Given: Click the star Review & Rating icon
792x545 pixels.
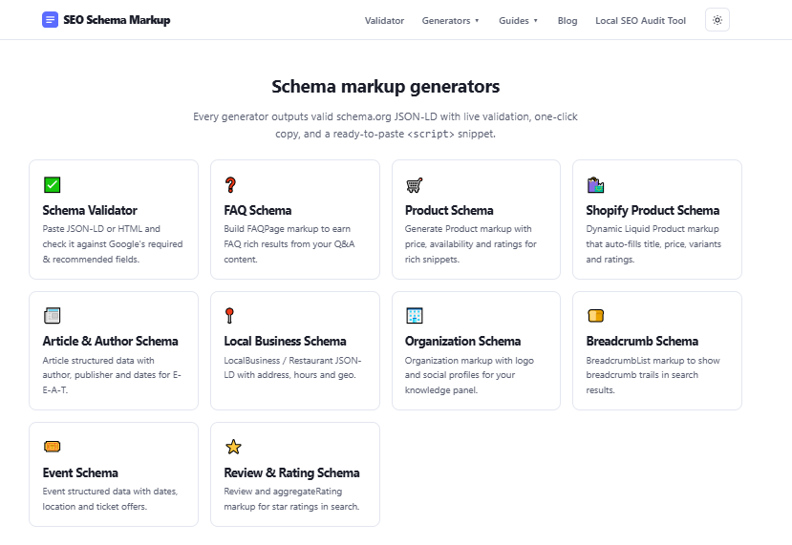Looking at the screenshot, I should tap(233, 447).
